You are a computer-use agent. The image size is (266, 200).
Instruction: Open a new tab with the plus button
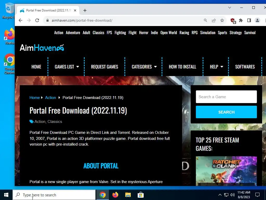click(85, 10)
